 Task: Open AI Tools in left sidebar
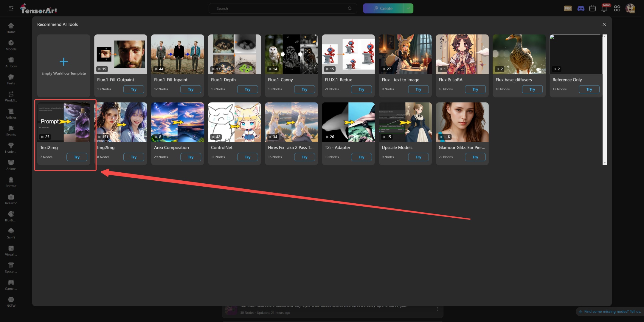click(x=11, y=62)
